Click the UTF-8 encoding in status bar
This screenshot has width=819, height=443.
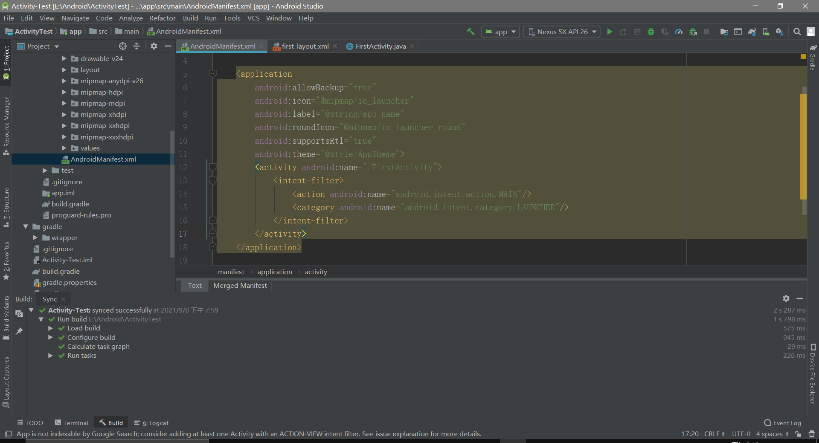point(741,434)
